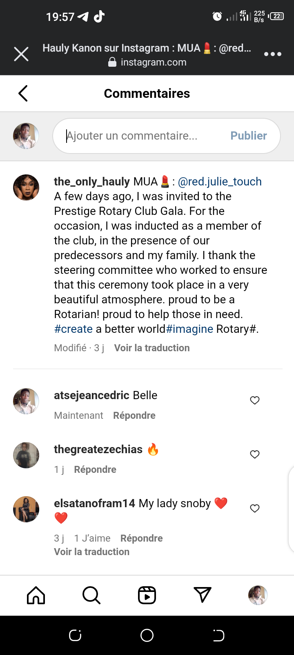Like elsatanofram14 "My lady snoby" comment
The width and height of the screenshot is (294, 655).
click(255, 508)
